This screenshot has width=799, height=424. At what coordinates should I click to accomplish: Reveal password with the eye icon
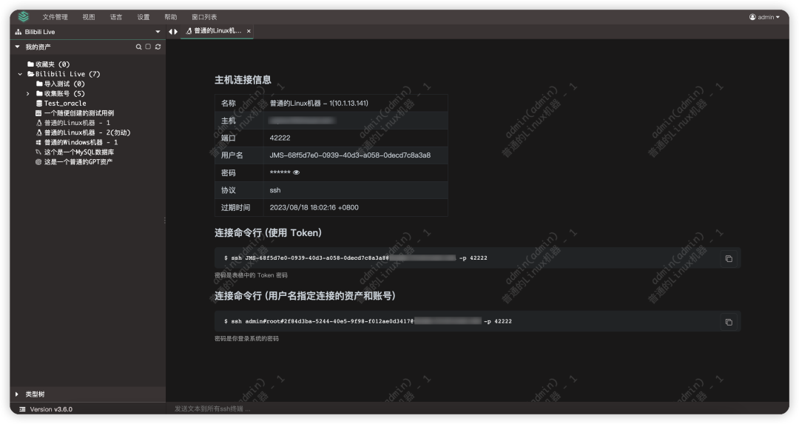click(297, 172)
